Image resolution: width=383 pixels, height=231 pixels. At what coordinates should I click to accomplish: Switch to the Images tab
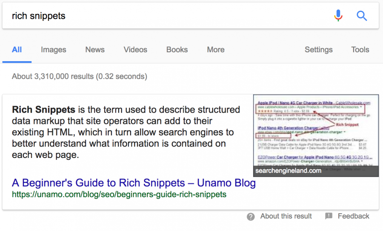54,50
